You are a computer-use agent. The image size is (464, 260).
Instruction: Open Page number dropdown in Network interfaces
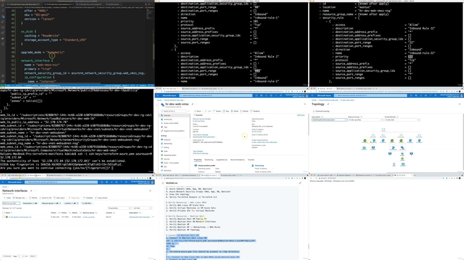pos(21,256)
